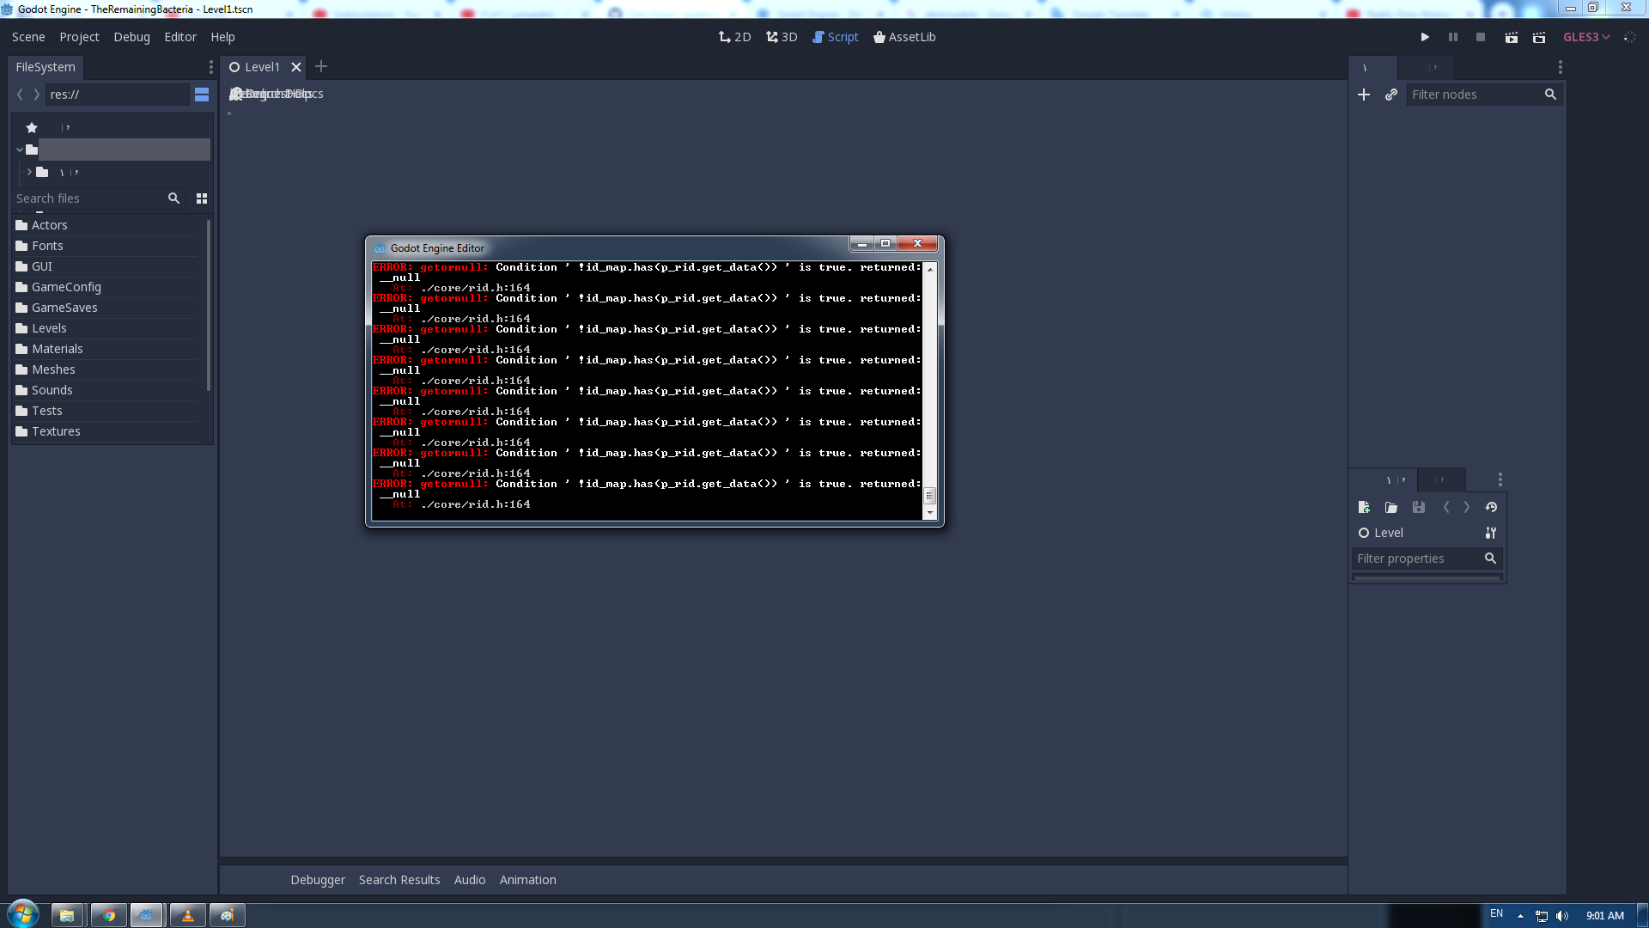The image size is (1649, 928).
Task: Open the GLES3 renderer dropdown
Action: click(x=1586, y=37)
